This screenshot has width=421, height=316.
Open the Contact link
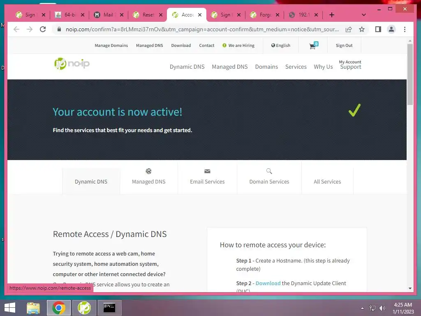tap(207, 45)
